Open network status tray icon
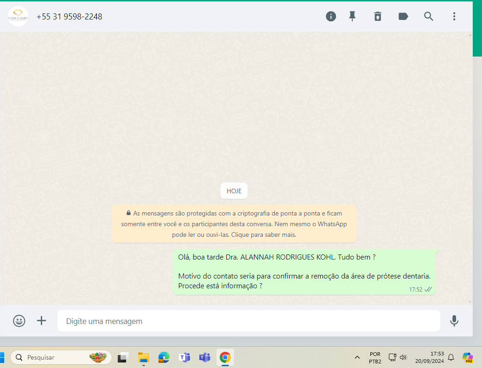482x368 pixels. [393, 357]
